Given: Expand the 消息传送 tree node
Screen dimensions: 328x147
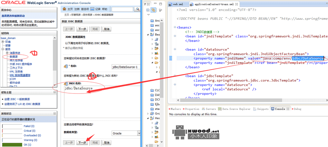Looking at the screenshot, I should (7, 53).
